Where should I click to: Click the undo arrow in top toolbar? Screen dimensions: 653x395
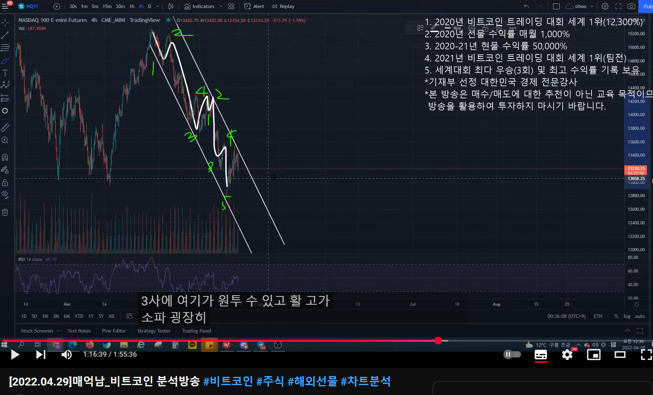pyautogui.click(x=526, y=6)
